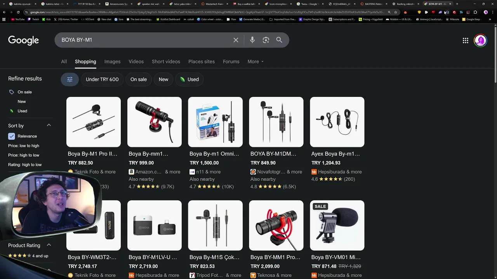Bookmark this page with the star icon

click(396, 12)
